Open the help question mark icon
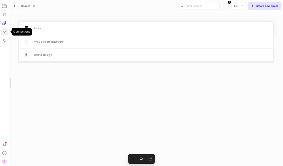This screenshot has width=283, height=166. [x=5, y=153]
